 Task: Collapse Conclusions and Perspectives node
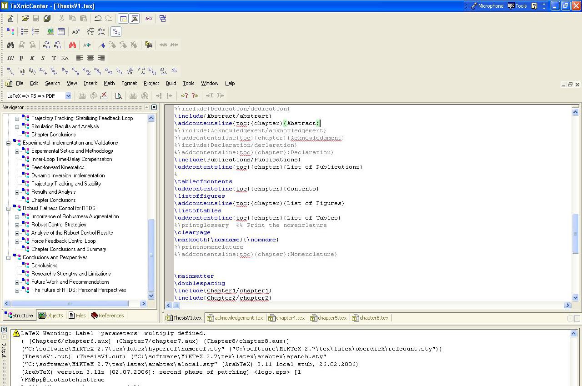(9, 257)
